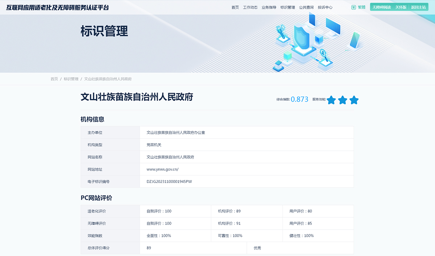This screenshot has height=256, width=435.
Task: Toggle 无障碍阅读 mode button
Action: (382, 7)
